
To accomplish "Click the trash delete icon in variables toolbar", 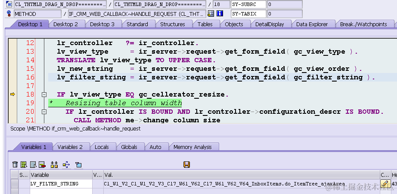I will coord(15,165).
